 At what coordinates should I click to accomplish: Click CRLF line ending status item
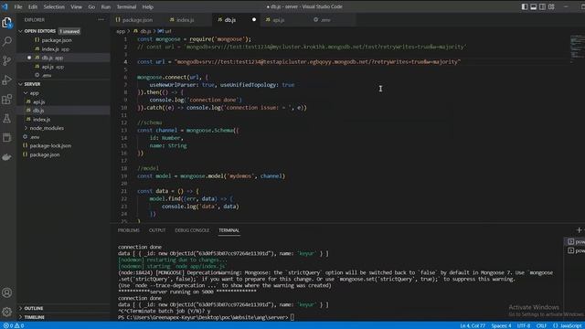541,325
